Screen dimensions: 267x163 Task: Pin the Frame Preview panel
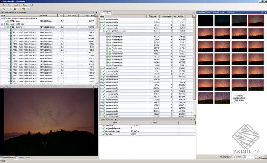point(93,87)
